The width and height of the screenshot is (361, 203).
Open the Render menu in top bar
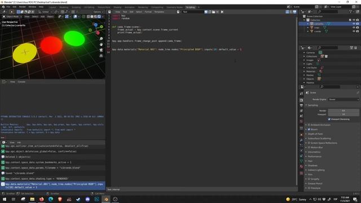click(23, 7)
